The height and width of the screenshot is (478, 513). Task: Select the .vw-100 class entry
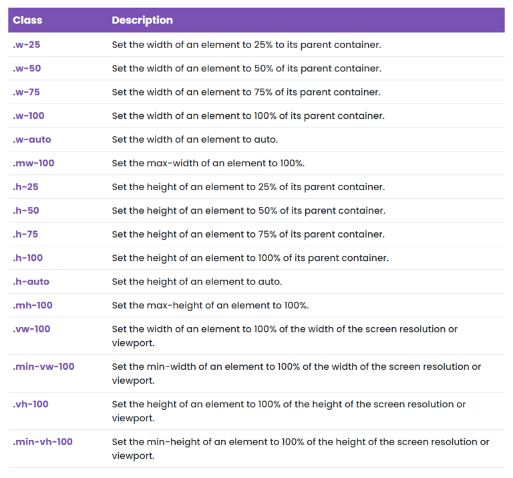pyautogui.click(x=31, y=329)
